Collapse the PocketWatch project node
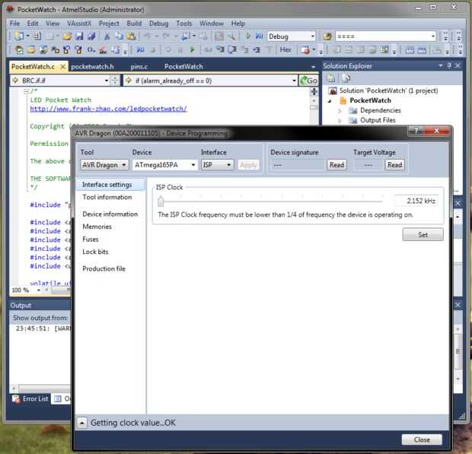The height and width of the screenshot is (454, 472). pyautogui.click(x=330, y=100)
